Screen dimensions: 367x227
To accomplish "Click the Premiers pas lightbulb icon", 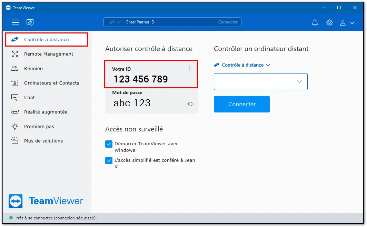I will click(x=15, y=126).
